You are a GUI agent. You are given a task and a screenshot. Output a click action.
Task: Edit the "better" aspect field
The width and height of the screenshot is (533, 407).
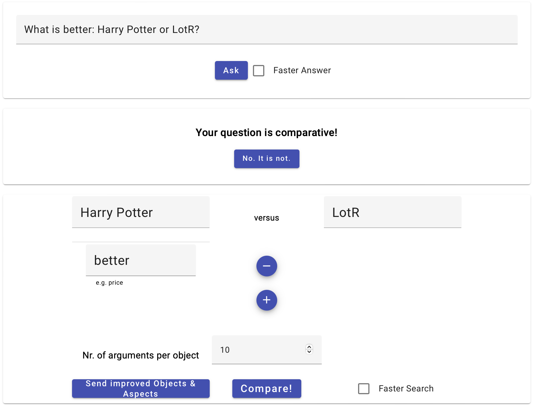point(141,261)
